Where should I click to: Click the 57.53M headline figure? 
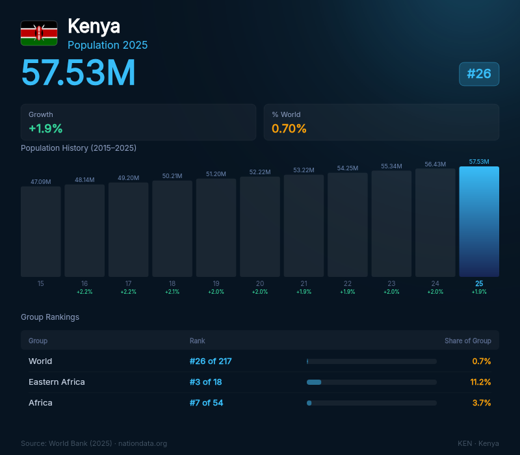(78, 73)
